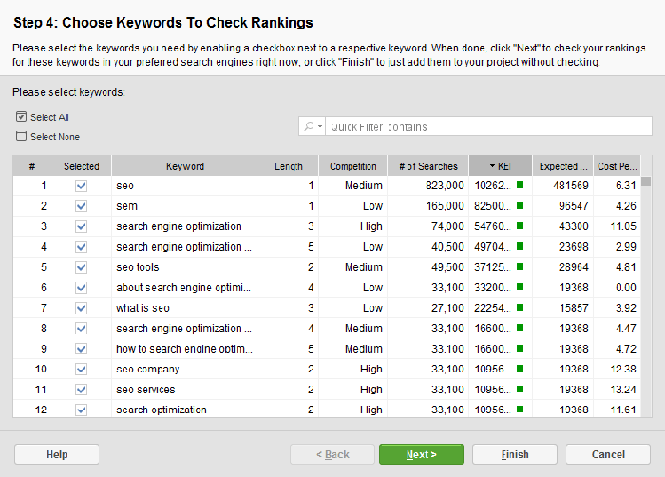Image resolution: width=665 pixels, height=477 pixels.
Task: Click green KEI indicator in seo tools row
Action: pyautogui.click(x=520, y=267)
